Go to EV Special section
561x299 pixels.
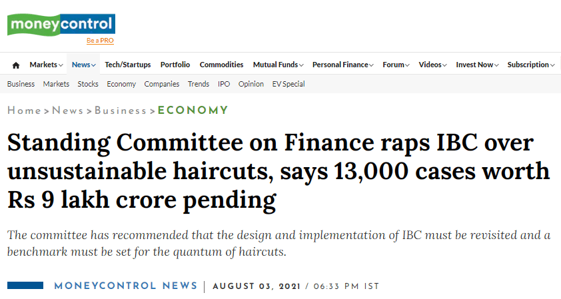[x=288, y=84]
